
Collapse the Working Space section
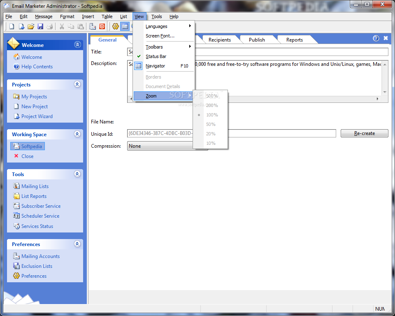coord(77,134)
